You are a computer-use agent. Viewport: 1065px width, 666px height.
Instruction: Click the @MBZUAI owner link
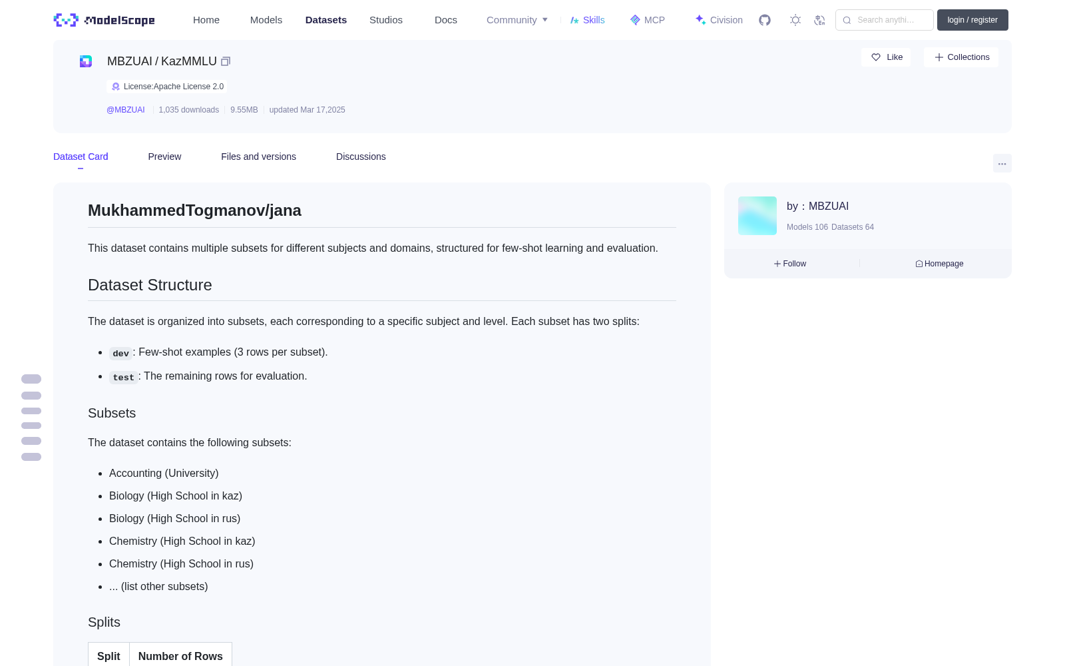pos(126,110)
